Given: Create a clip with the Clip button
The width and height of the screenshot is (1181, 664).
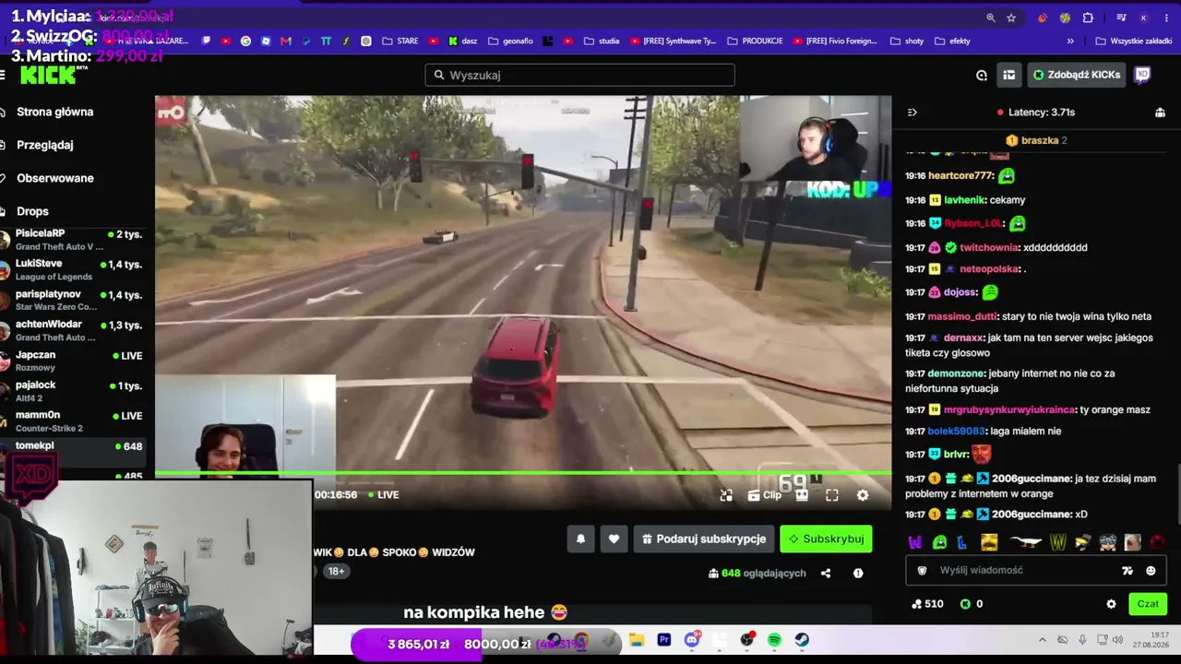Looking at the screenshot, I should point(765,495).
